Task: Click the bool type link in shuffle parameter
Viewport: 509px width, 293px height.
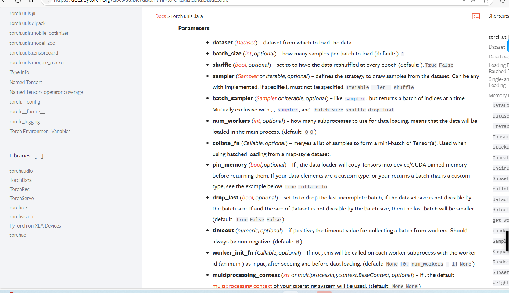Action: [x=240, y=65]
